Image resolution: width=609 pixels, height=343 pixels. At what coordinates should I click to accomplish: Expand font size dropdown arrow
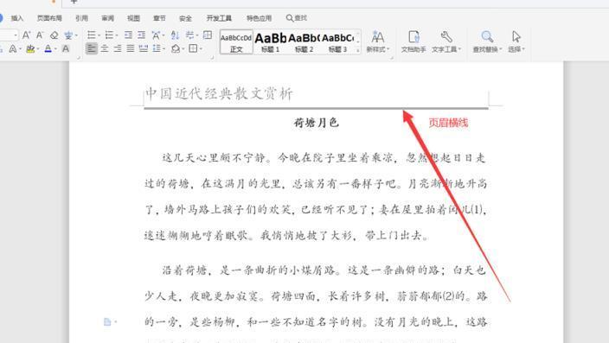(16, 35)
